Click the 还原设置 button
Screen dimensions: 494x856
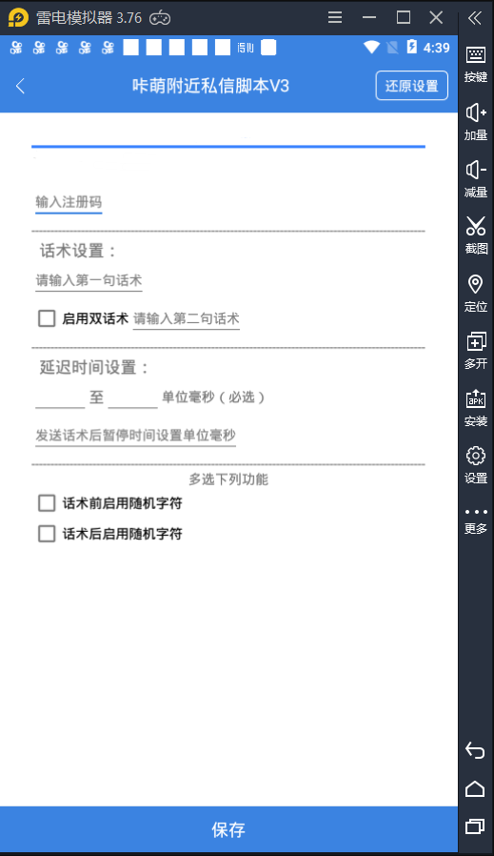[411, 86]
